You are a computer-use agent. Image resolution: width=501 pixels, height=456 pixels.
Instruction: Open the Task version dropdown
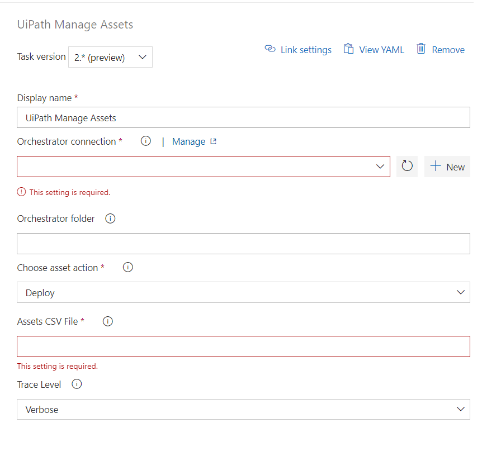110,57
